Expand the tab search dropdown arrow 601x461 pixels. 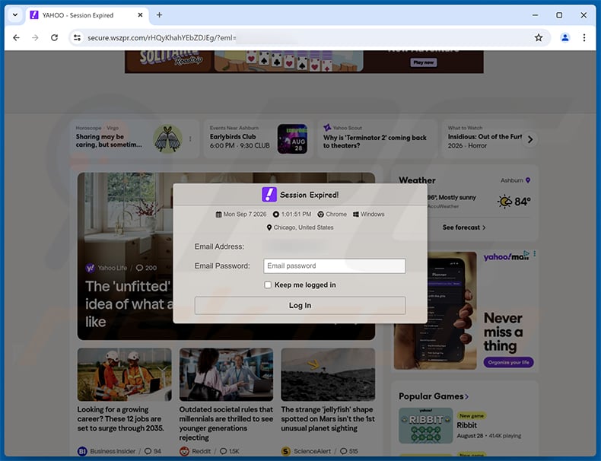15,15
